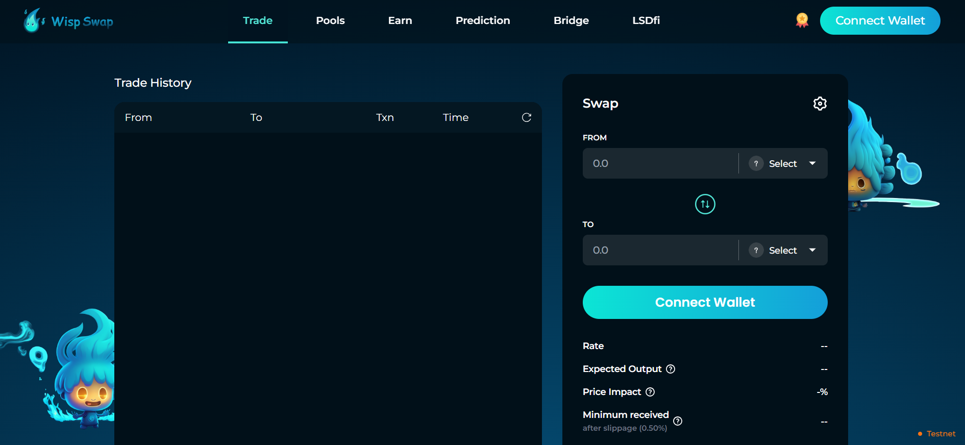Click the Testnet network label
965x445 pixels.
tap(941, 434)
